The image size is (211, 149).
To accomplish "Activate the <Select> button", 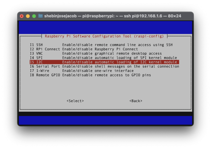I will [x=75, y=101].
